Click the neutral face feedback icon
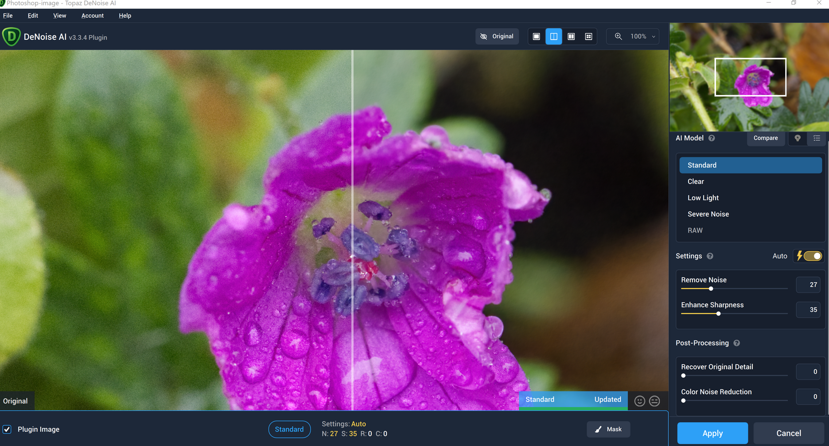The height and width of the screenshot is (446, 829). click(x=654, y=401)
